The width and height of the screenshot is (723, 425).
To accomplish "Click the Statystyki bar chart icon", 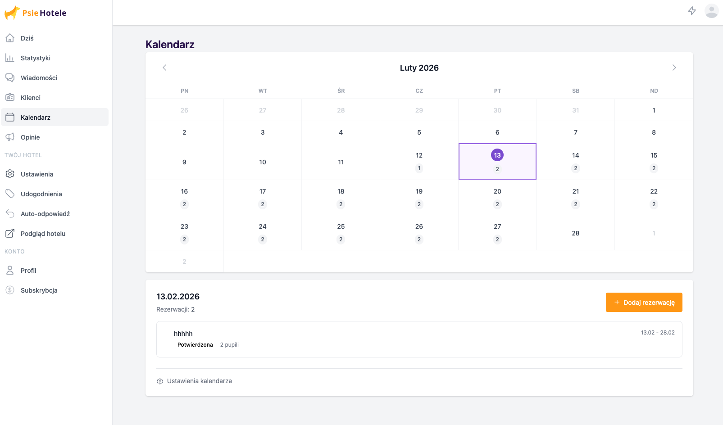I will click(x=10, y=58).
